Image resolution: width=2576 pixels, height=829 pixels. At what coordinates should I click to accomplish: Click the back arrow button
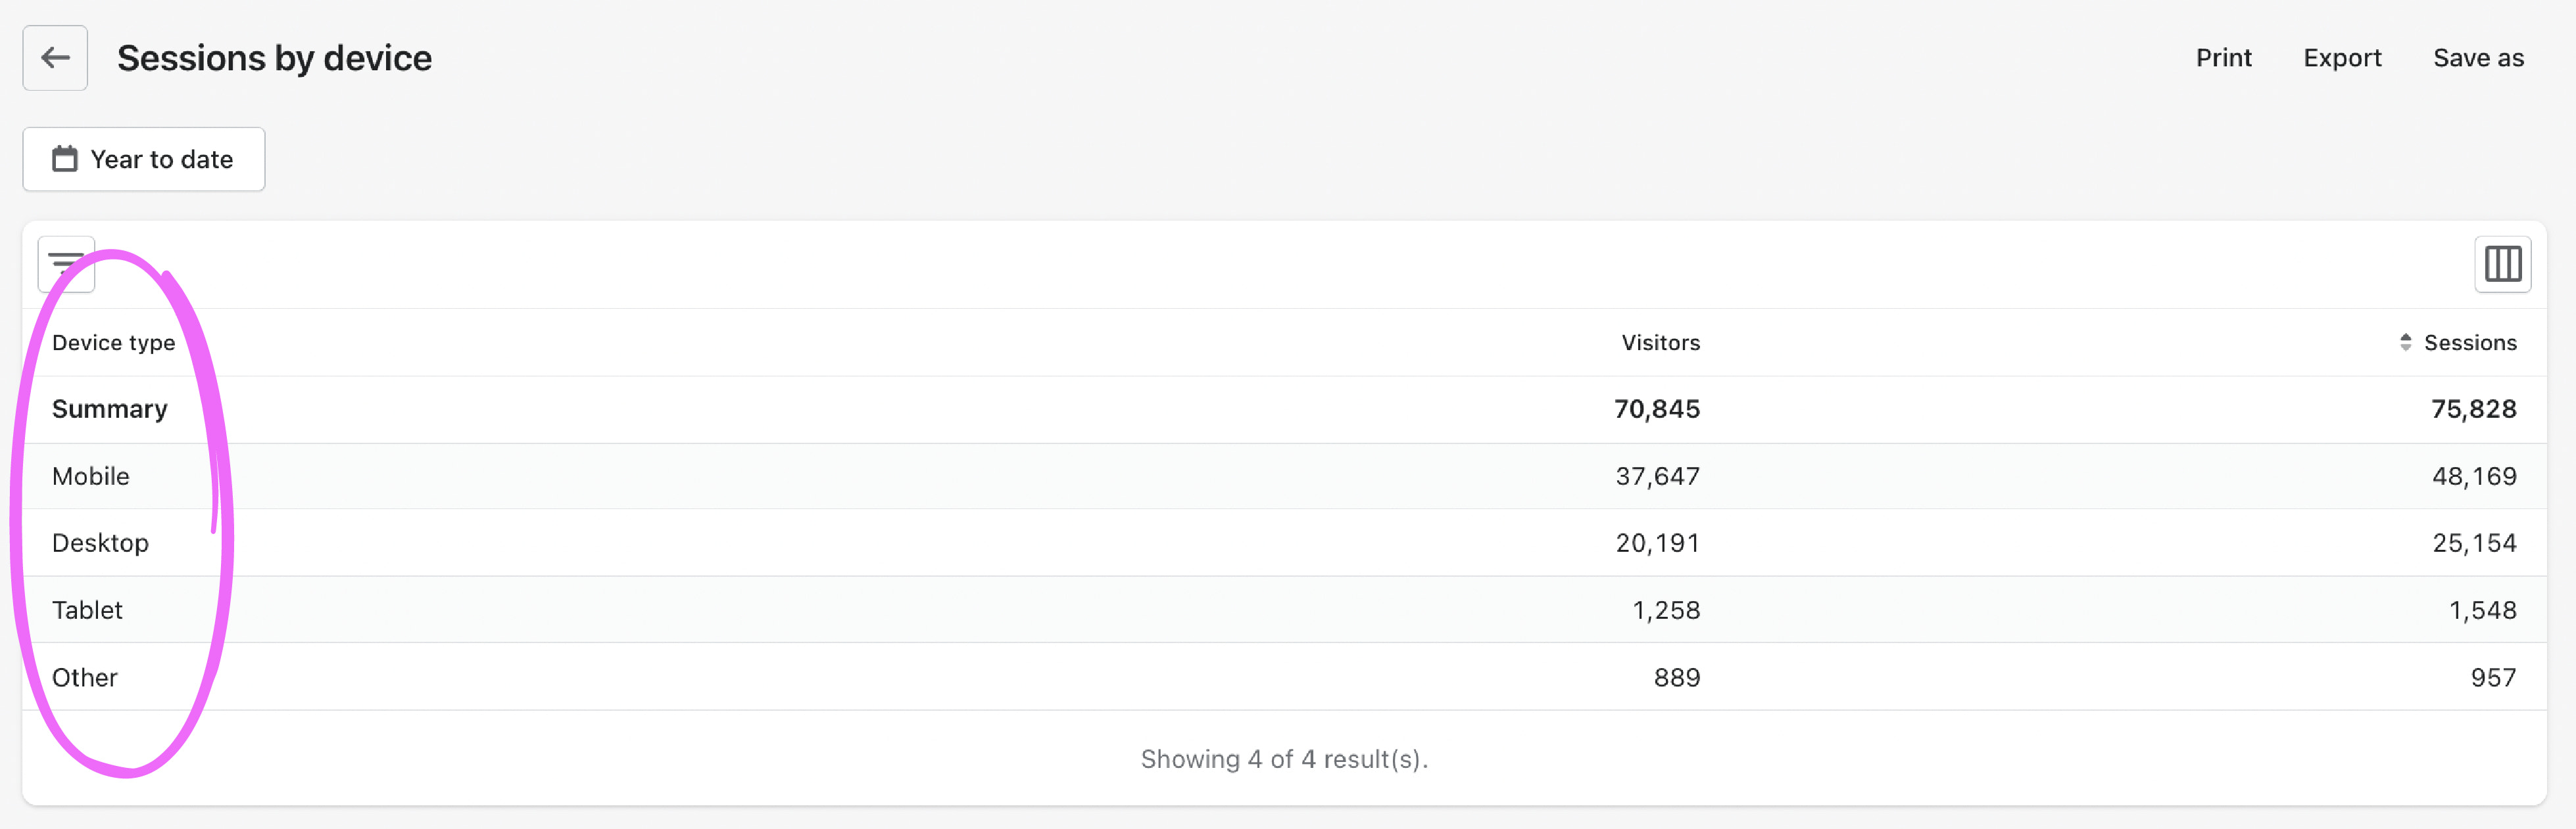pyautogui.click(x=55, y=58)
